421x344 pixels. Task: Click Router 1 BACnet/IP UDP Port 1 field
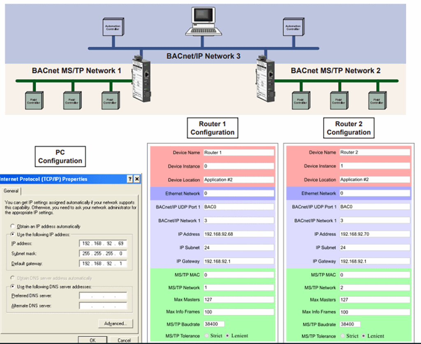[239, 207]
